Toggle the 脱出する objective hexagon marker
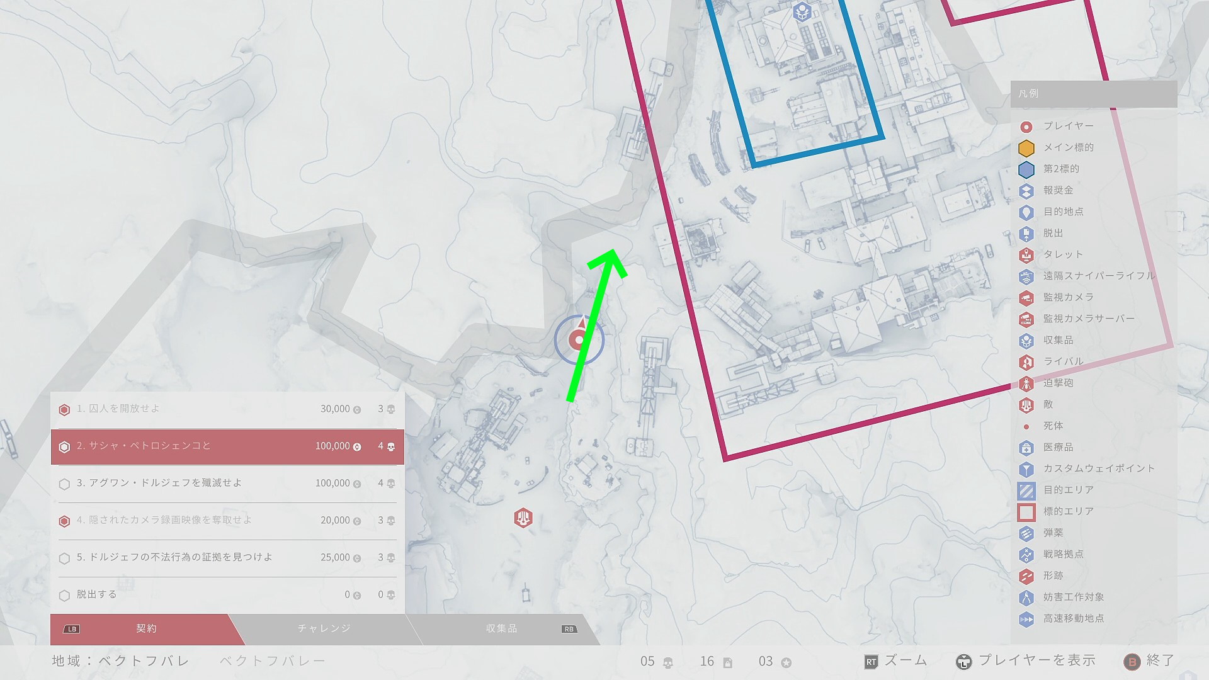1209x680 pixels. tap(64, 595)
